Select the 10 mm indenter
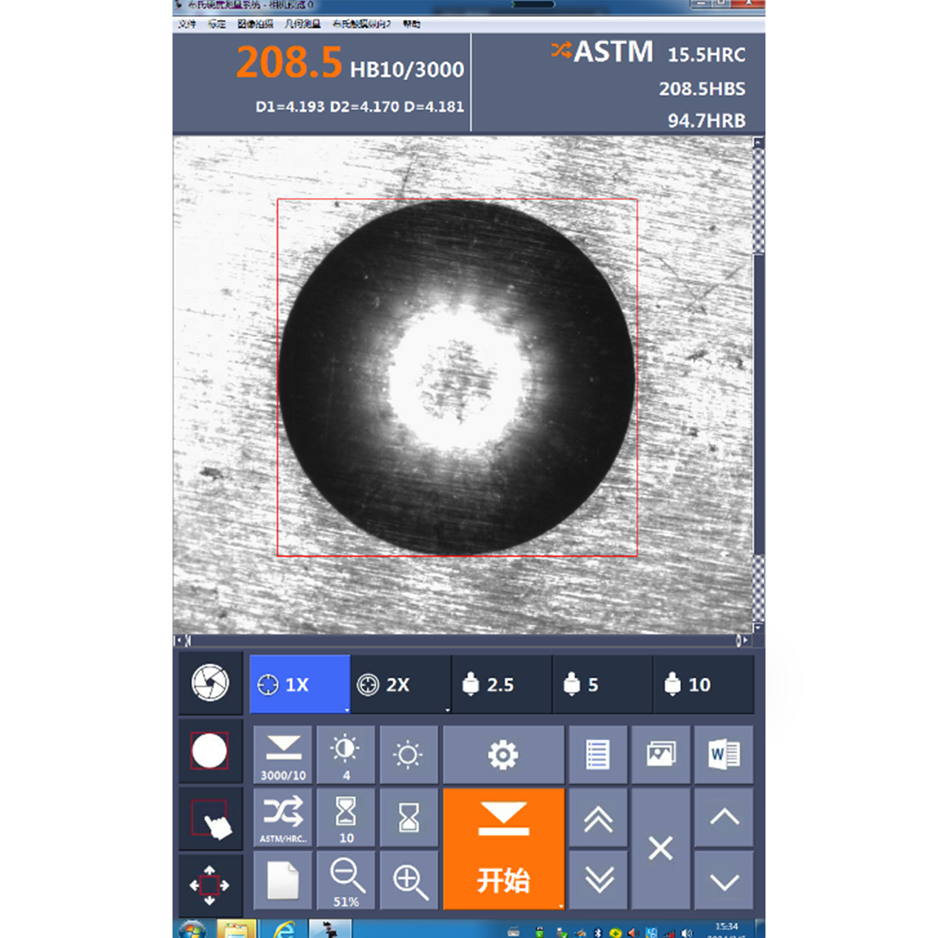Screen dimensions: 938x938 [702, 684]
